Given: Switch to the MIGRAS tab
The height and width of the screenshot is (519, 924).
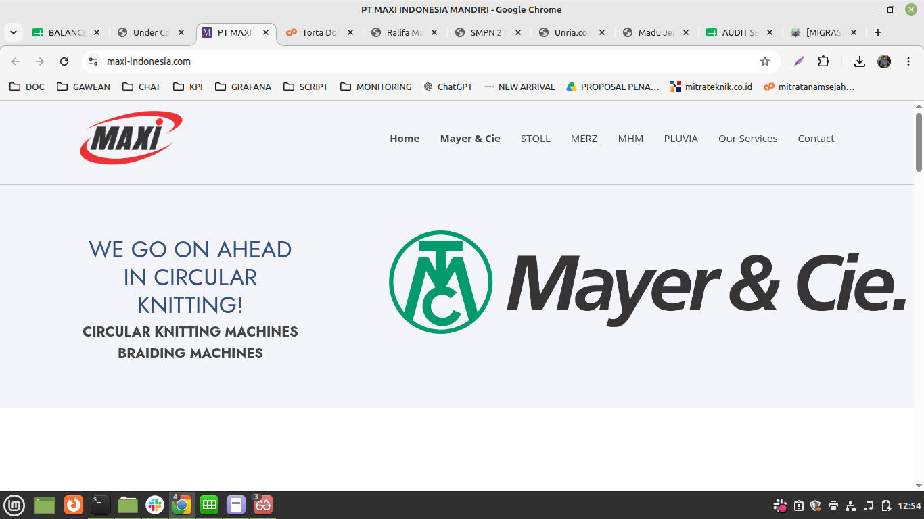Looking at the screenshot, I should click(x=823, y=32).
